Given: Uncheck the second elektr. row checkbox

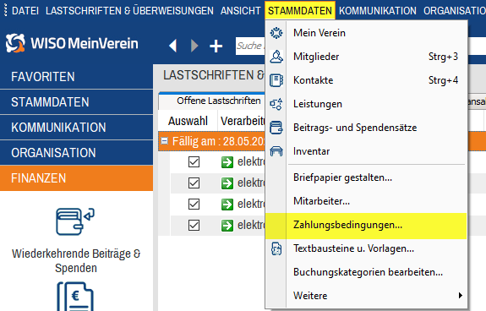Looking at the screenshot, I should [194, 183].
